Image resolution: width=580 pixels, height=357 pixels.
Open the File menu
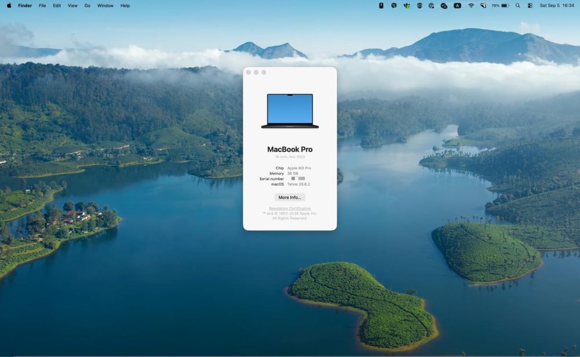click(x=42, y=6)
